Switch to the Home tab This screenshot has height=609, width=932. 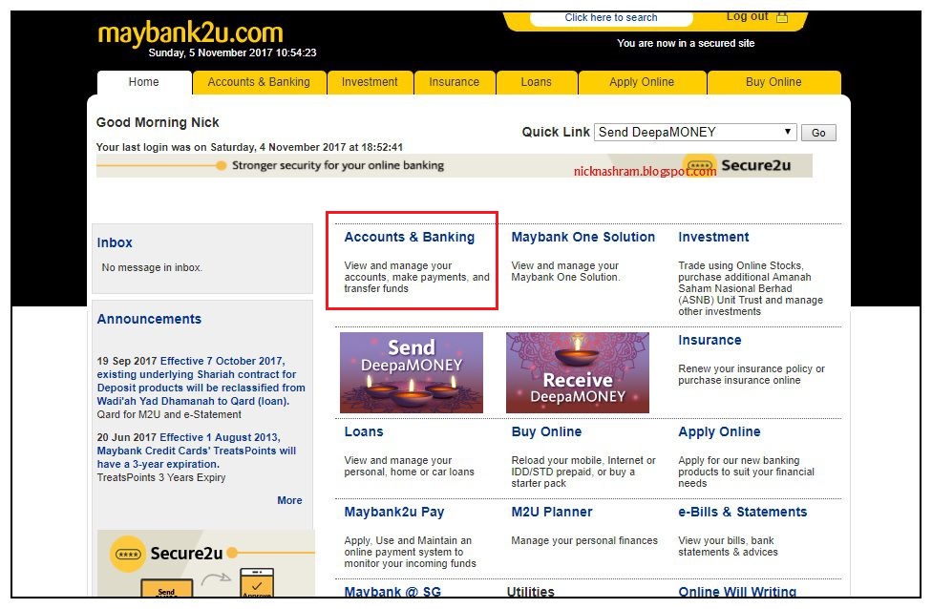click(144, 82)
